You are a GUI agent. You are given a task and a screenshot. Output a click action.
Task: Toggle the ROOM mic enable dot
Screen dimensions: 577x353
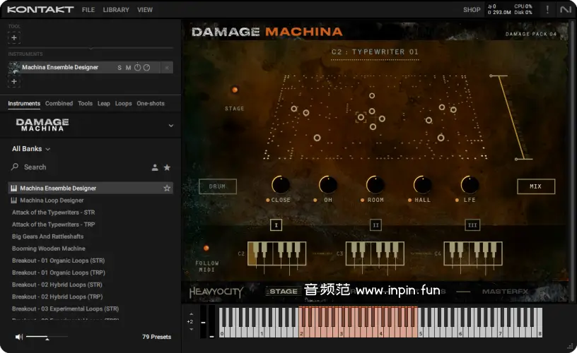pyautogui.click(x=362, y=201)
